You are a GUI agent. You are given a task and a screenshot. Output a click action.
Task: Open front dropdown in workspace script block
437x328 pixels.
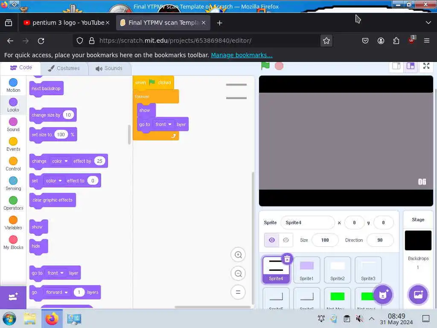pos(163,124)
